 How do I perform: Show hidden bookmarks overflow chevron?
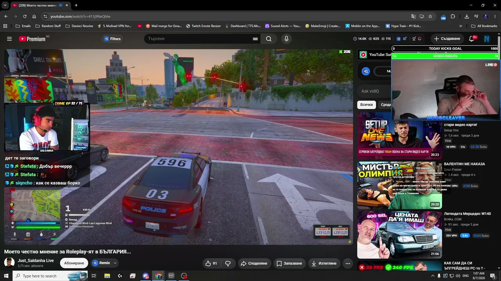[x=461, y=26]
